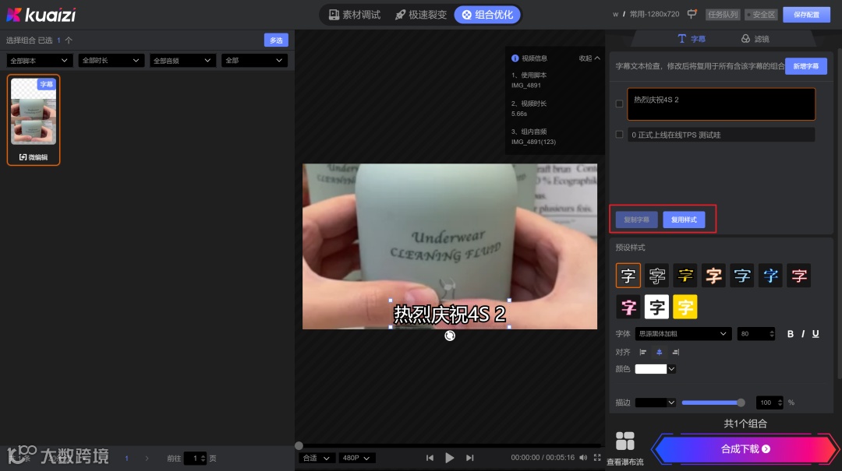Click the stroke percentage 100 field
This screenshot has height=471, width=842.
click(769, 402)
